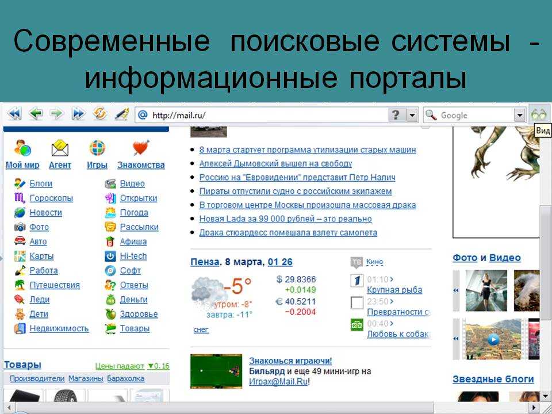Open the Недвижимость link
The width and height of the screenshot is (552, 414).
[59, 328]
